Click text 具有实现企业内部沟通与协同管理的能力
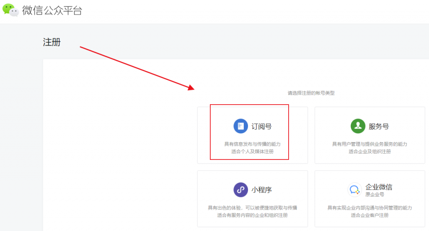This screenshot has width=429, height=231. pyautogui.click(x=370, y=208)
